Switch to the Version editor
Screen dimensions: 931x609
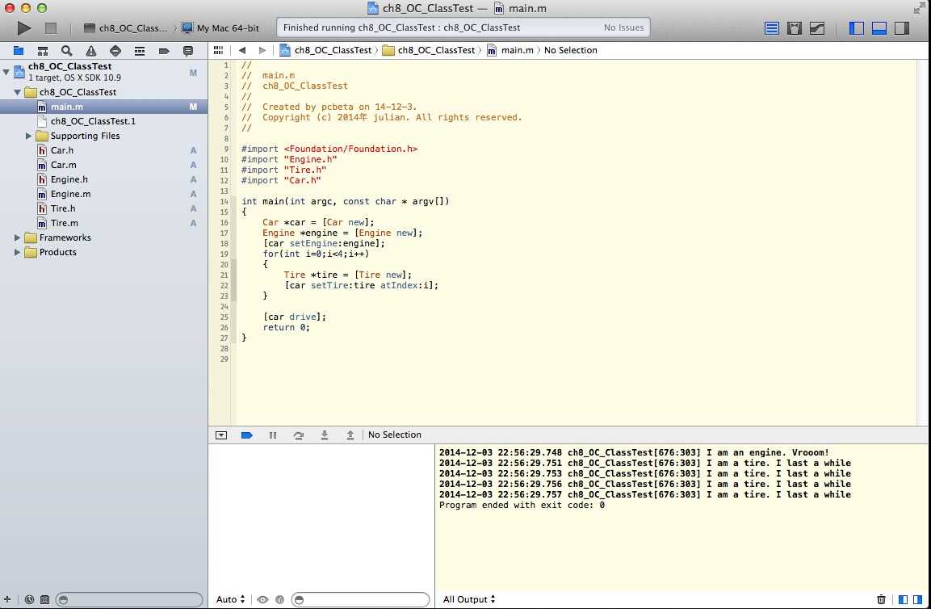pyautogui.click(x=818, y=28)
